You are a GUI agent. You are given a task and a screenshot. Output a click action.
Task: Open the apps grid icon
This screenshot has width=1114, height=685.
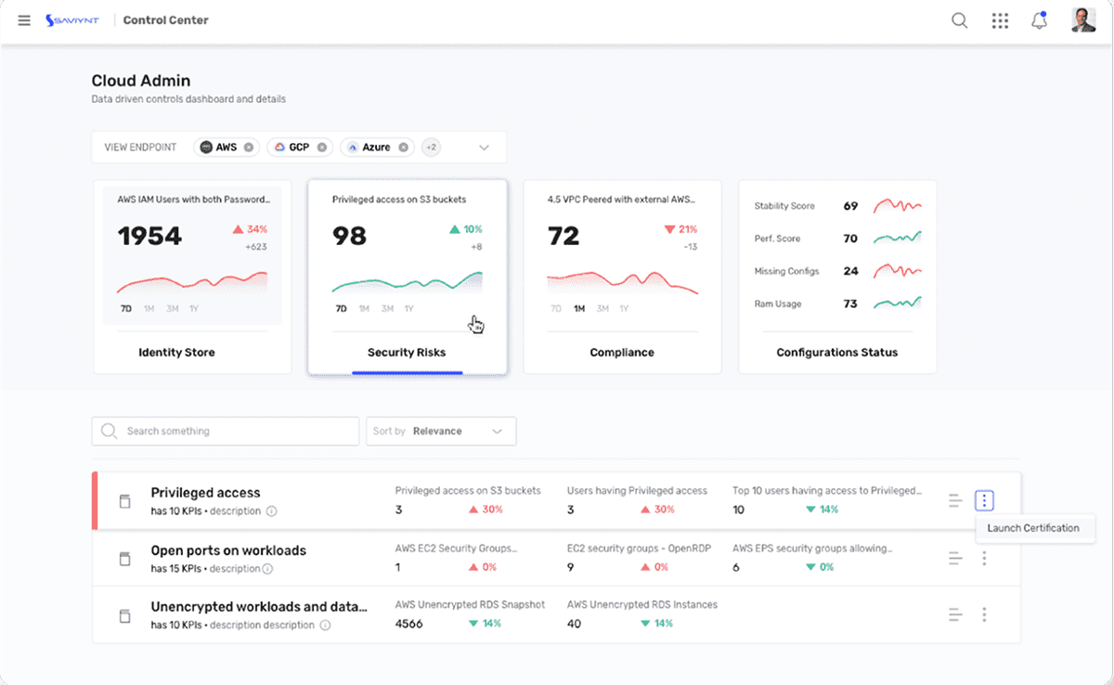point(1000,20)
